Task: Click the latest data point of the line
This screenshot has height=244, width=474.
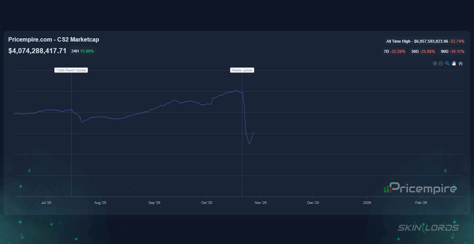Action: tap(254, 132)
